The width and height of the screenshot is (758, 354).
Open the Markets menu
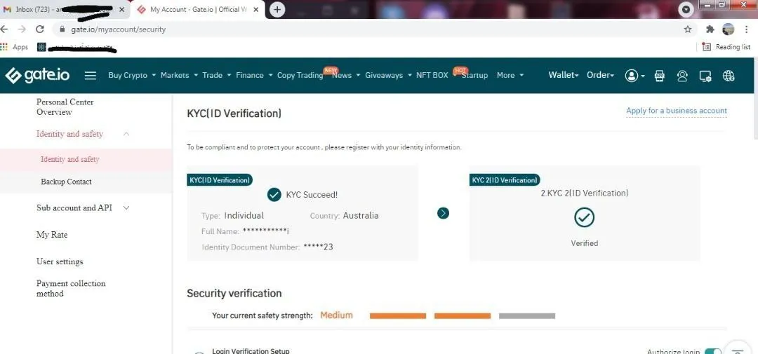(178, 75)
